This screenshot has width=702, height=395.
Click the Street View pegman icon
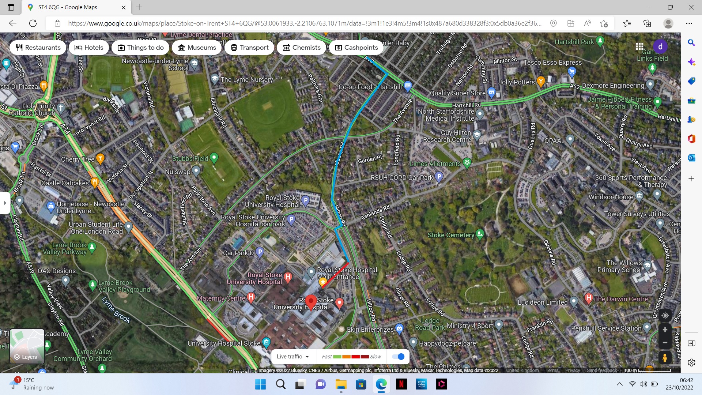point(665,357)
